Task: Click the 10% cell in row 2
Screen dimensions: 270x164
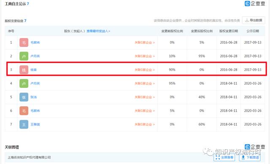Action: [172, 56]
